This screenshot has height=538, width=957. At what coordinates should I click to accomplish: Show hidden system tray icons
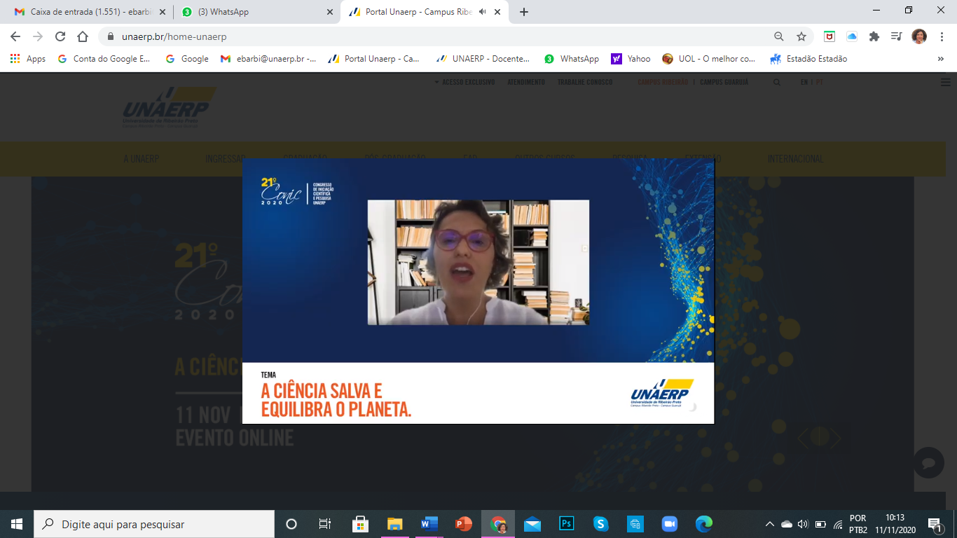(x=770, y=524)
